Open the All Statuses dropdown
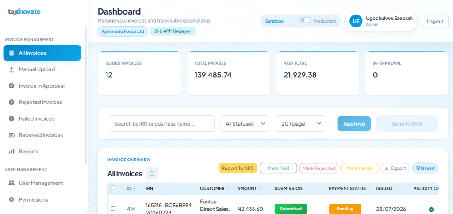This screenshot has height=214, width=453. (x=245, y=124)
